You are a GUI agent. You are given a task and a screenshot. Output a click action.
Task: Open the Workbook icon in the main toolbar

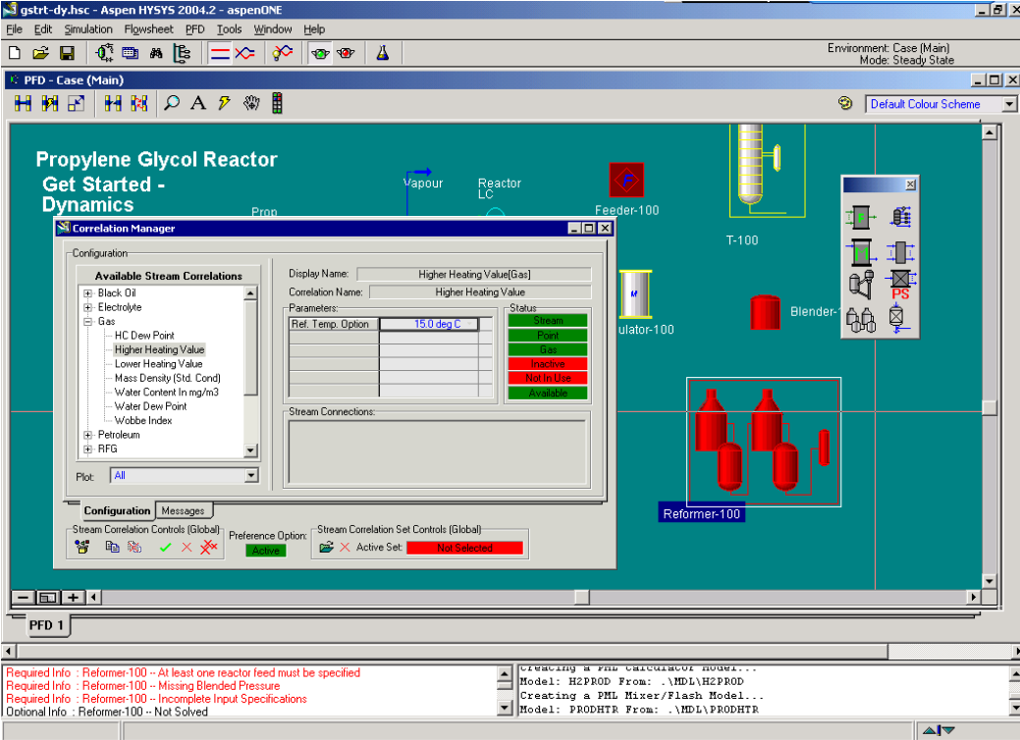pos(131,53)
